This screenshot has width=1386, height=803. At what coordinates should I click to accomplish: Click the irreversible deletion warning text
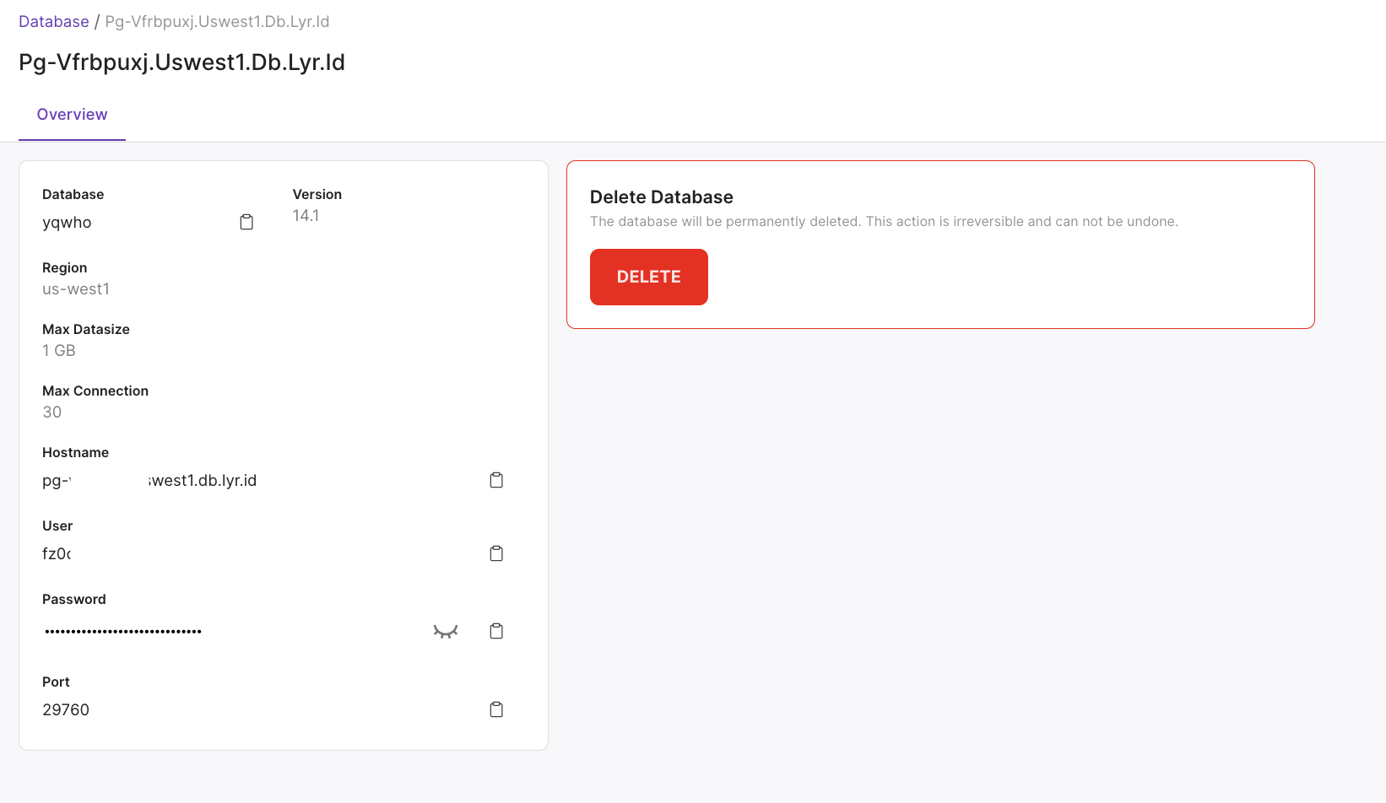tap(884, 221)
